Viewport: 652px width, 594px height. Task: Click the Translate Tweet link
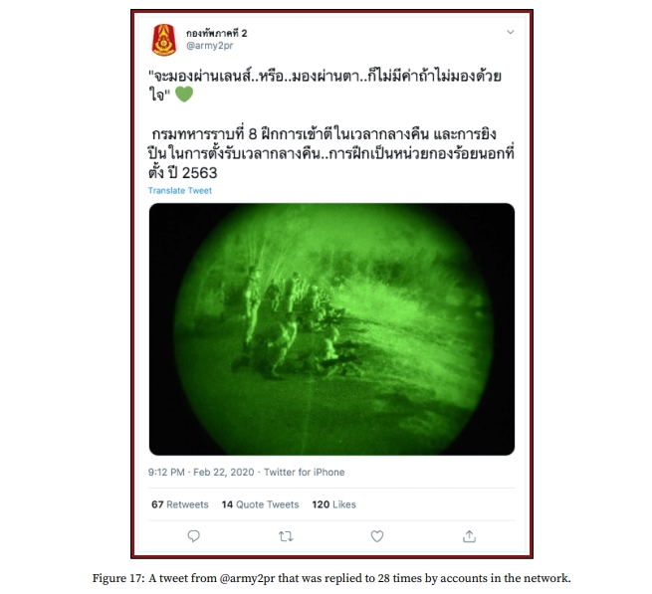[180, 190]
